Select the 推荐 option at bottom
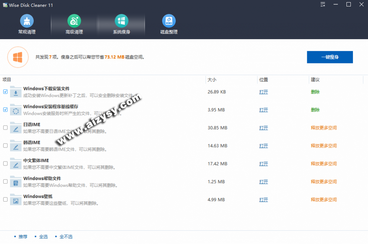 23,236
